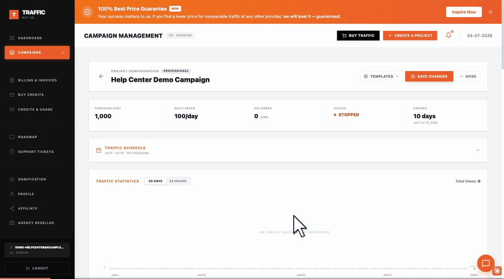Click the Roadmap chat icon

[x=12, y=137]
